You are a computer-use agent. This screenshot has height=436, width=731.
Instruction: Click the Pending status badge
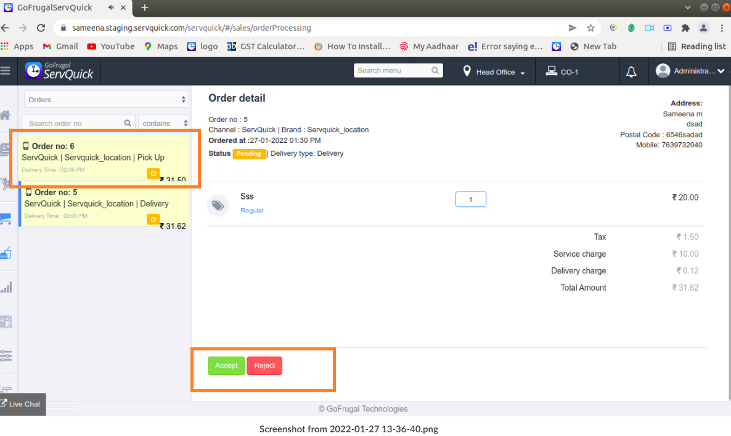pos(249,154)
